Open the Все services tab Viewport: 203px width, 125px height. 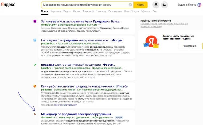coord(155,11)
